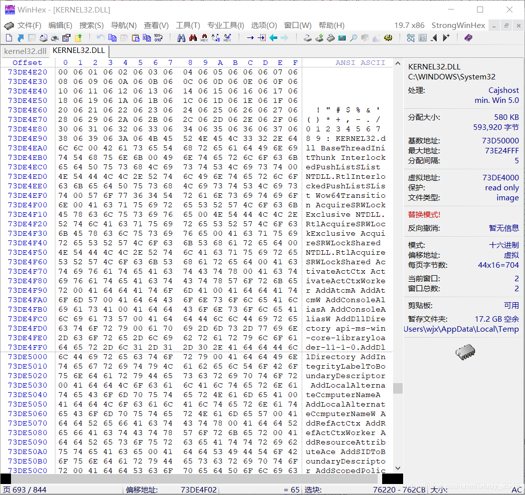Open the Properties icon with the checklist
This screenshot has width=525, height=495.
(x=66, y=38)
